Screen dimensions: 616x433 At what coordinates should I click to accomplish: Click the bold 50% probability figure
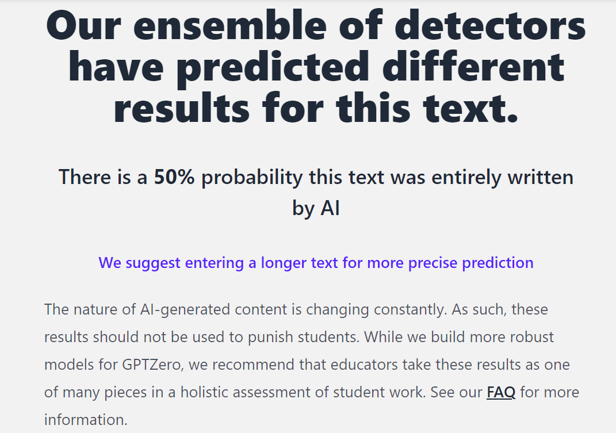click(174, 177)
